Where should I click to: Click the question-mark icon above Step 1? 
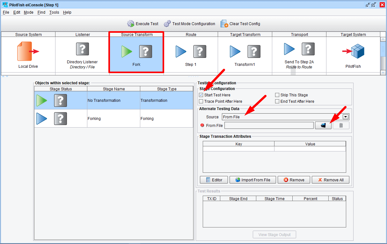[200, 52]
